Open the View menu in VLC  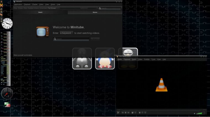click(x=159, y=59)
